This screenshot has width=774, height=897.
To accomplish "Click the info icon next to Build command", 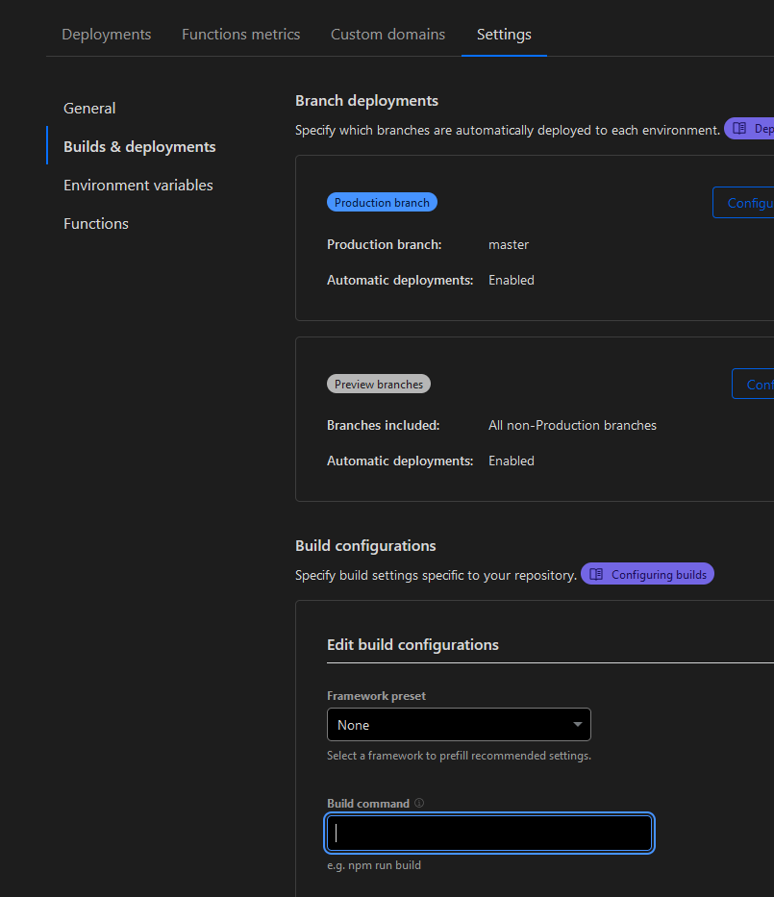I will tap(419, 804).
